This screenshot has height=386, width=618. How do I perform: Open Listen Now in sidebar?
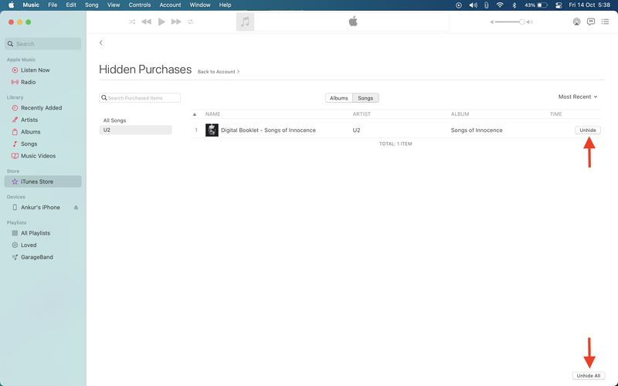pos(35,70)
